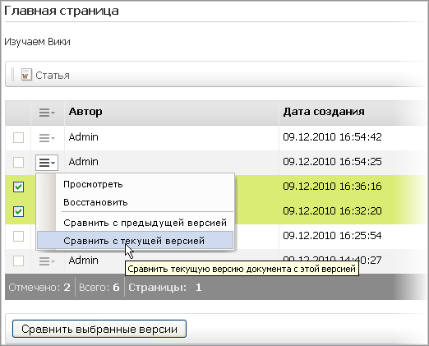Sort by Дата создания column header
Screen dimensions: 429x346
point(324,112)
